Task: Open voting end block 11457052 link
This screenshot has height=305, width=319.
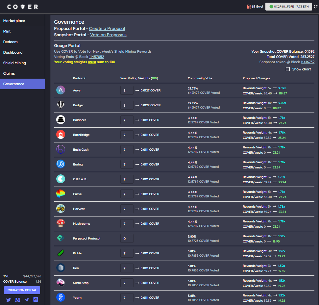Action: (96, 57)
